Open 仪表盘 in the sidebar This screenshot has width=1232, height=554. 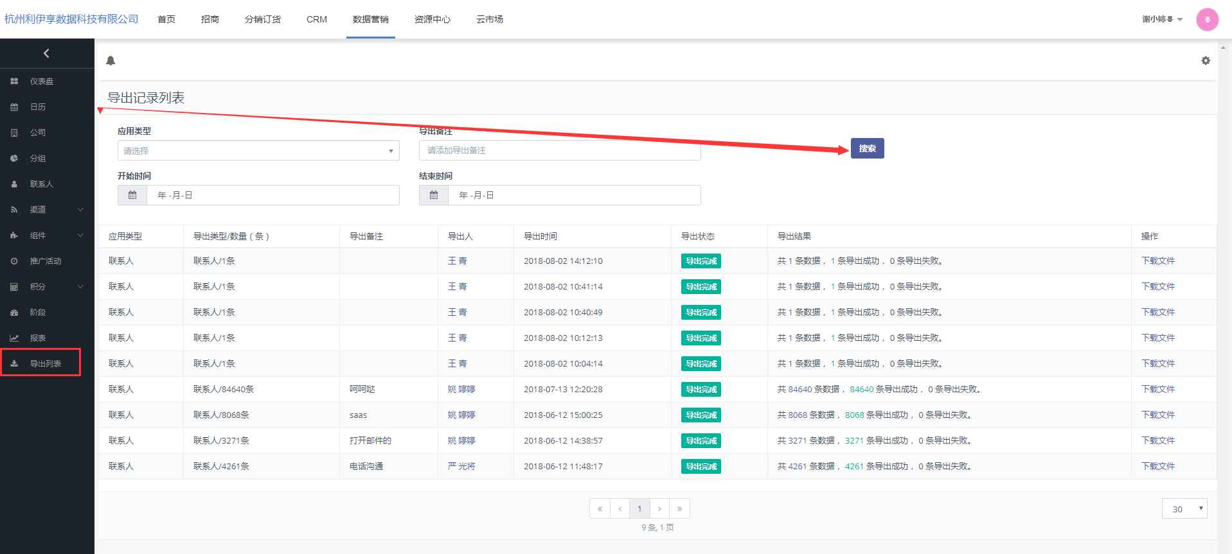[x=42, y=82]
